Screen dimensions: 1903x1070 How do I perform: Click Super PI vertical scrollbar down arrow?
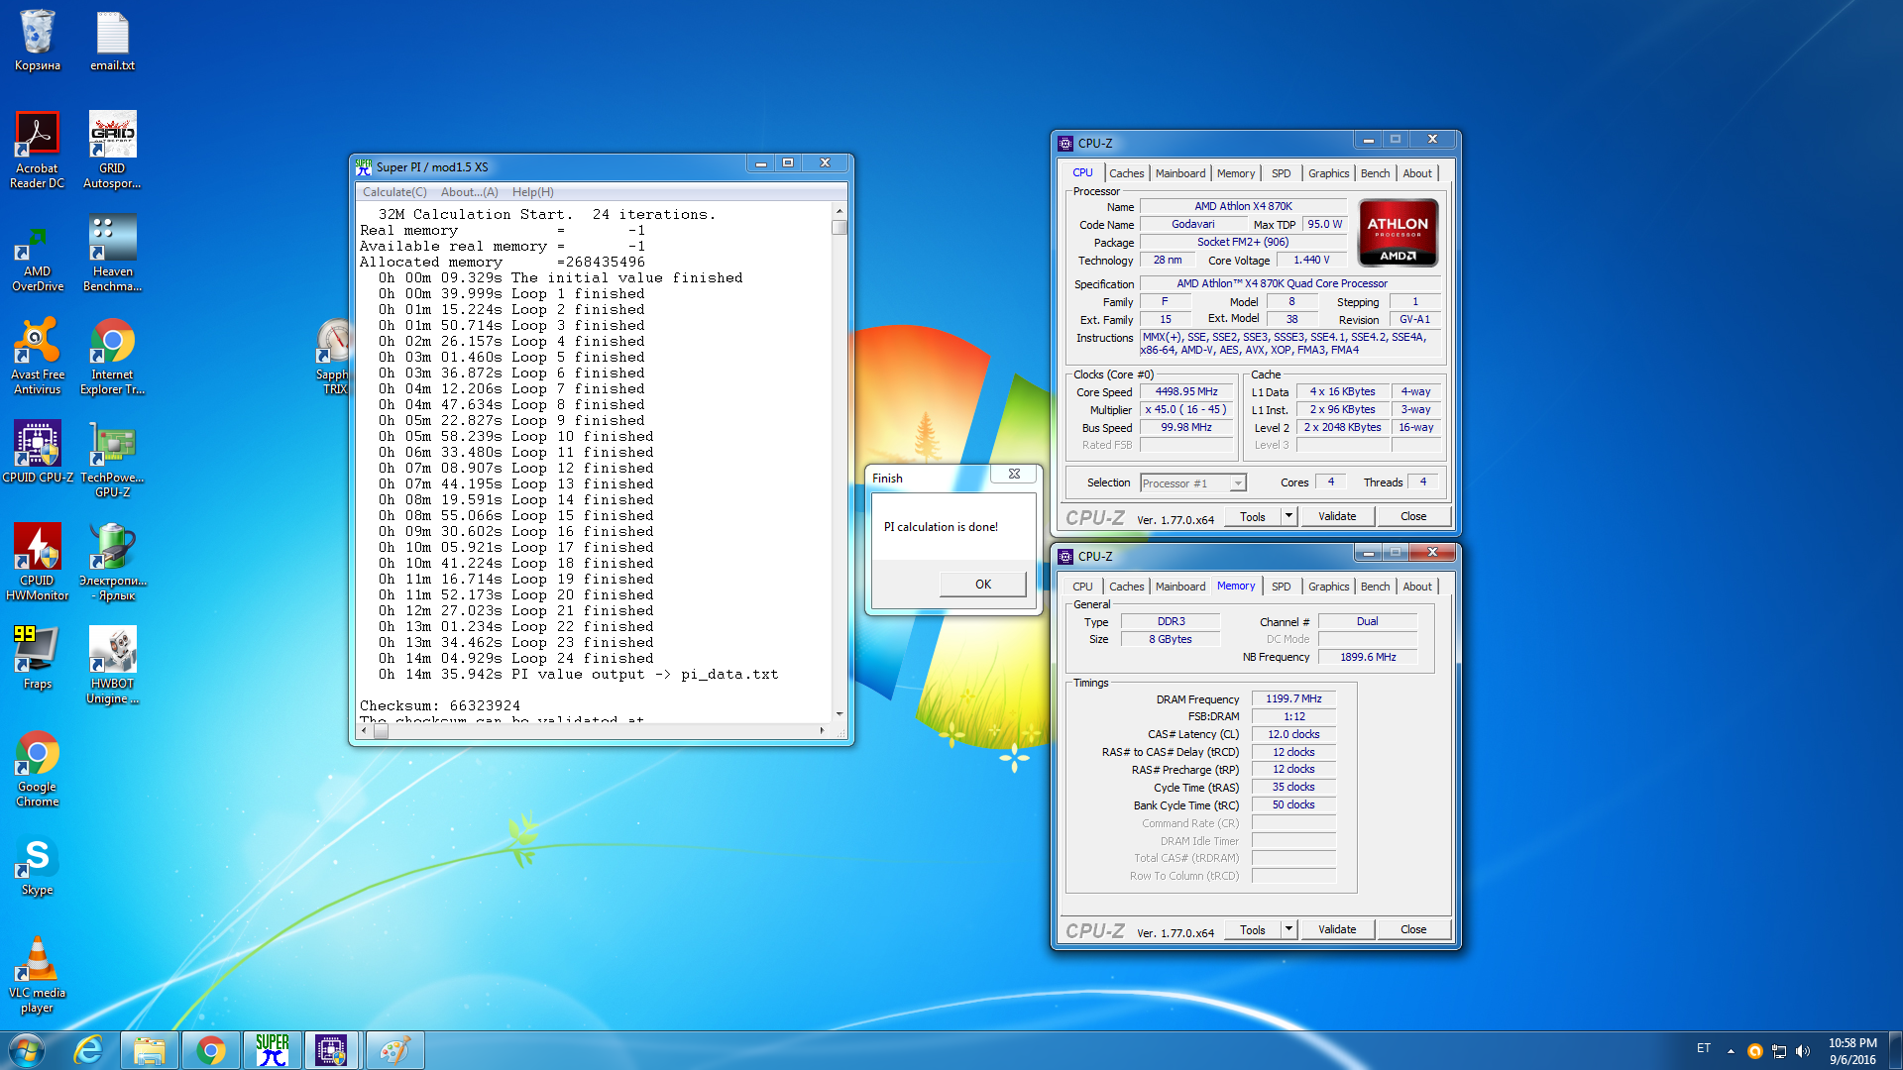point(840,714)
